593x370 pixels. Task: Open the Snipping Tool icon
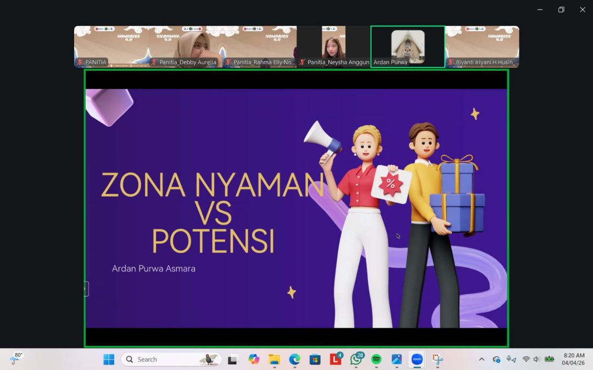[x=438, y=360]
